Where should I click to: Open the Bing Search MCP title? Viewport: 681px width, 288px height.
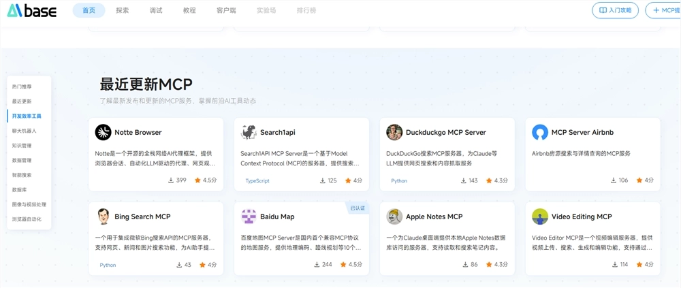tap(142, 217)
